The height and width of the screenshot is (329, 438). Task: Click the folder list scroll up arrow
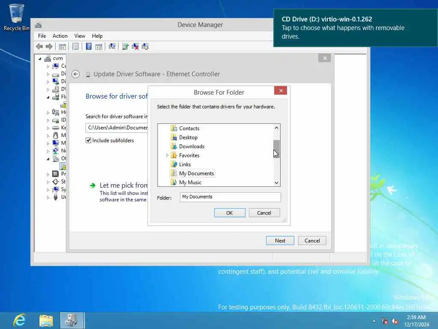(x=276, y=128)
